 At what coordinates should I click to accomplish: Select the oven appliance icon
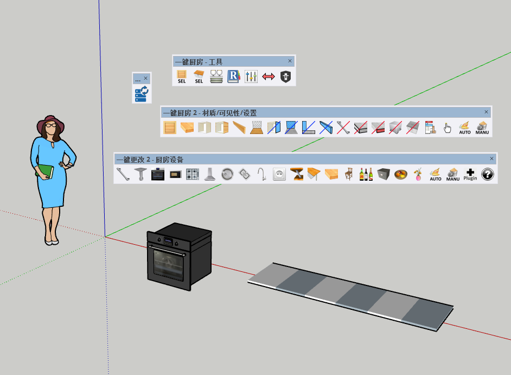158,174
